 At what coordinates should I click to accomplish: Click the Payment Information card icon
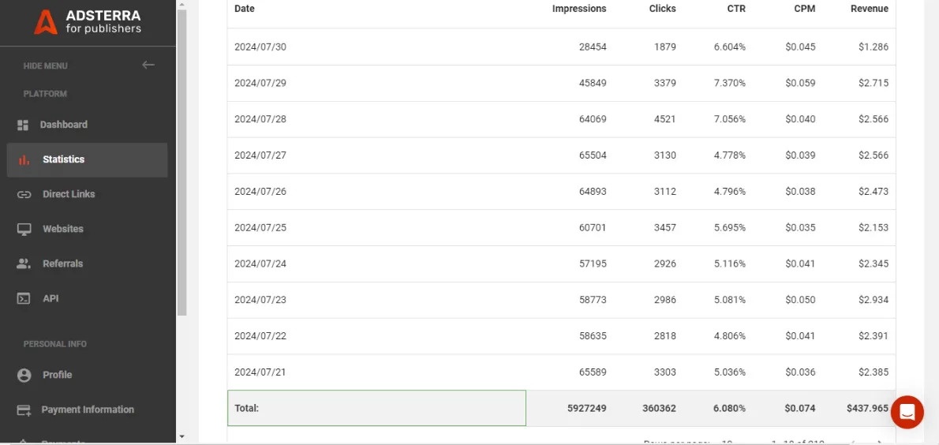(24, 409)
